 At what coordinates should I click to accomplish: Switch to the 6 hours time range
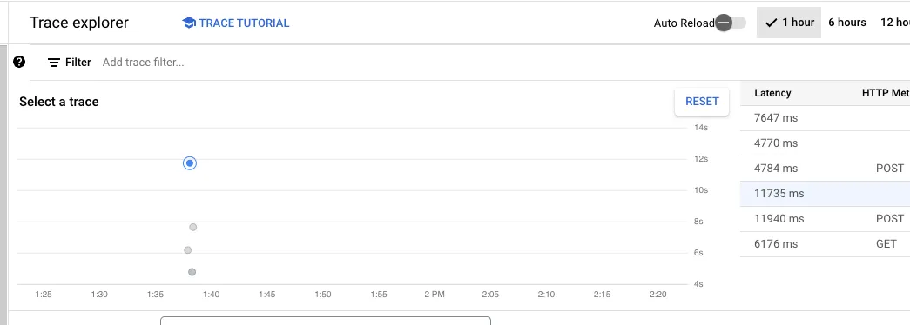coord(846,23)
